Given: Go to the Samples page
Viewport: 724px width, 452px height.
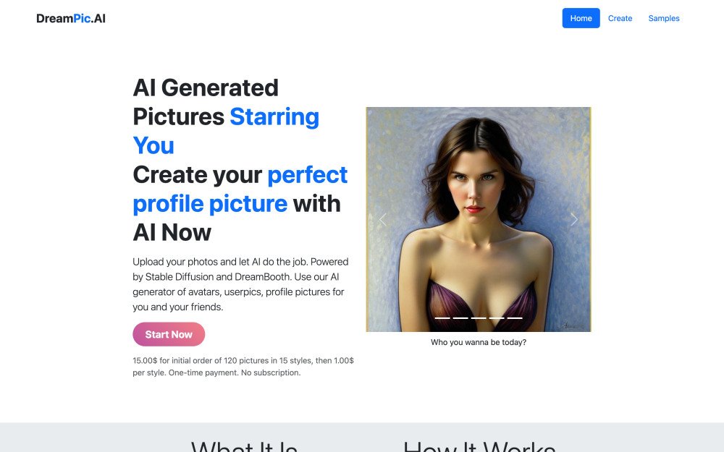Looking at the screenshot, I should 663,18.
